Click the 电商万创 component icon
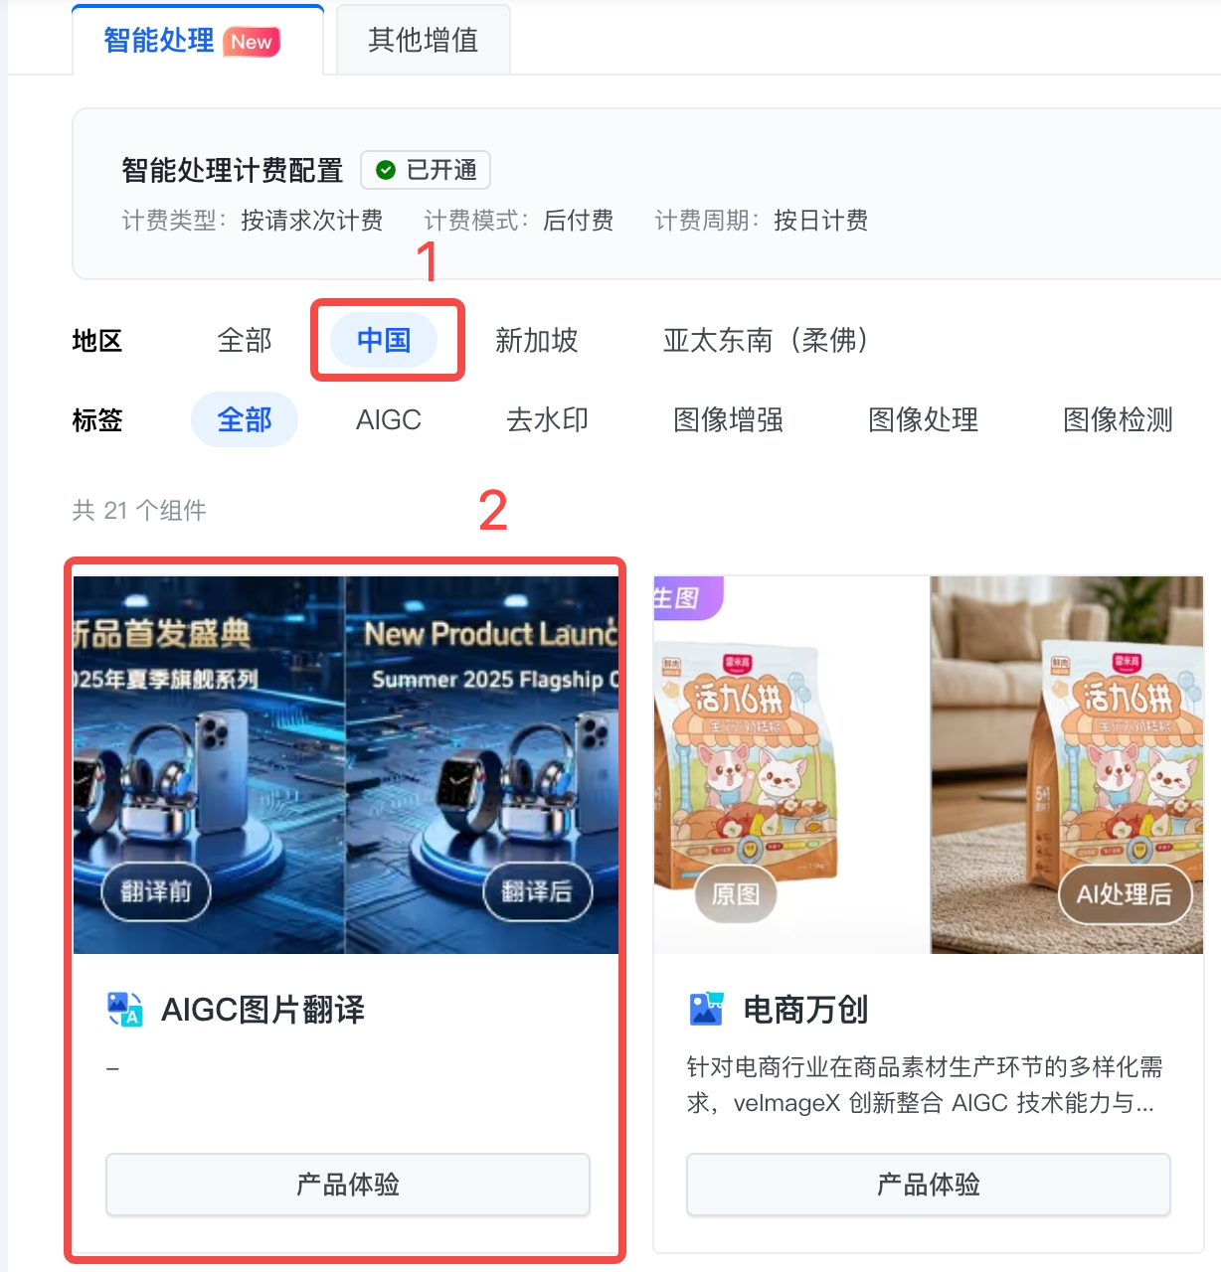The height and width of the screenshot is (1272, 1221). pyautogui.click(x=707, y=1009)
